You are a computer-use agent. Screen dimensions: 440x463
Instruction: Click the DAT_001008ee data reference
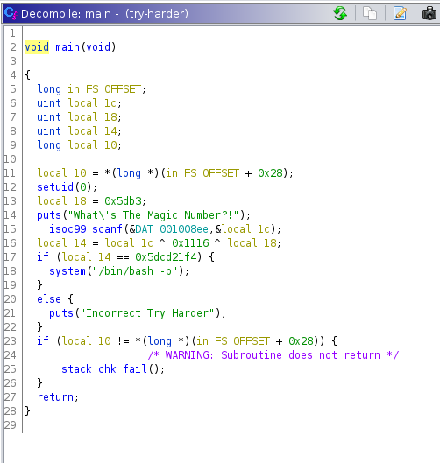coord(172,228)
